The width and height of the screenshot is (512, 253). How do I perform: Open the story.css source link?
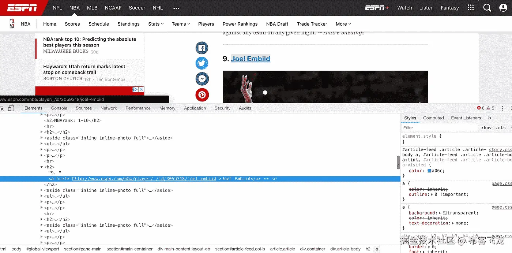(x=501, y=149)
